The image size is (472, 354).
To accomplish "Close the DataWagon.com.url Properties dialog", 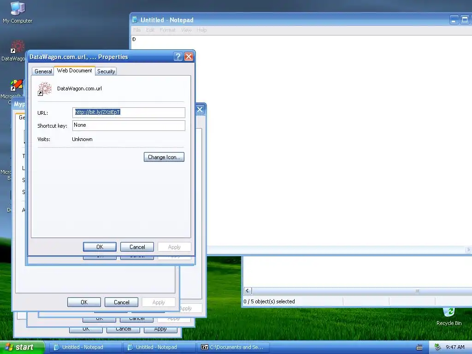I will pos(189,57).
